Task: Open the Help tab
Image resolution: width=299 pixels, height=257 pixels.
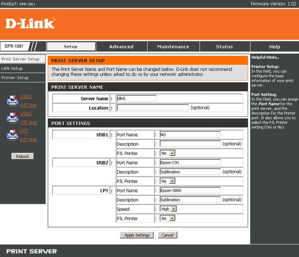Action: (x=275, y=47)
